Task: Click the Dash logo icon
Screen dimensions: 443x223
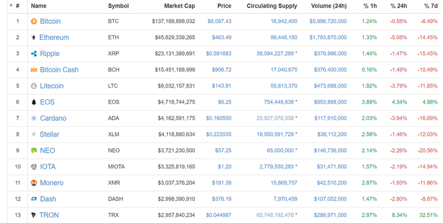Action: click(x=33, y=199)
